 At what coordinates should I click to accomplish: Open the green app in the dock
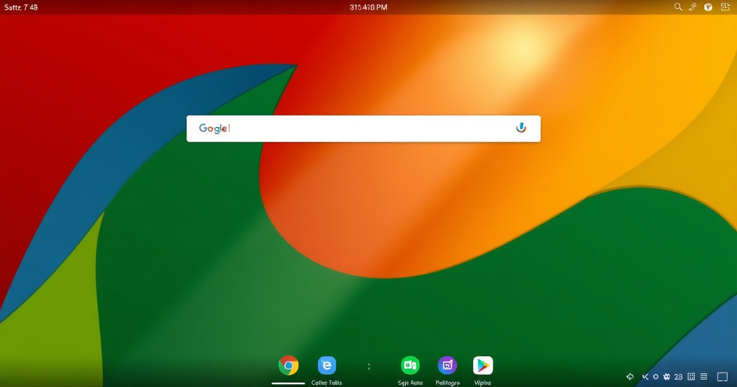(x=410, y=365)
